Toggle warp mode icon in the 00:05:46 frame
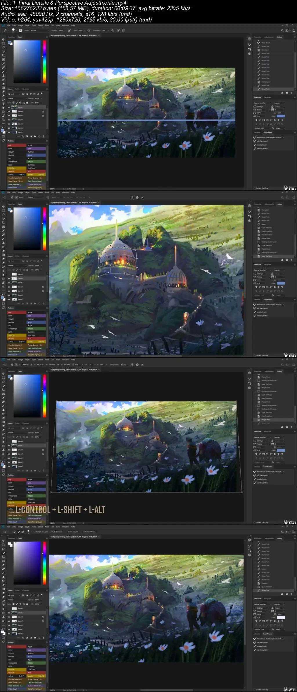This screenshot has width=297, height=692. (x=133, y=364)
